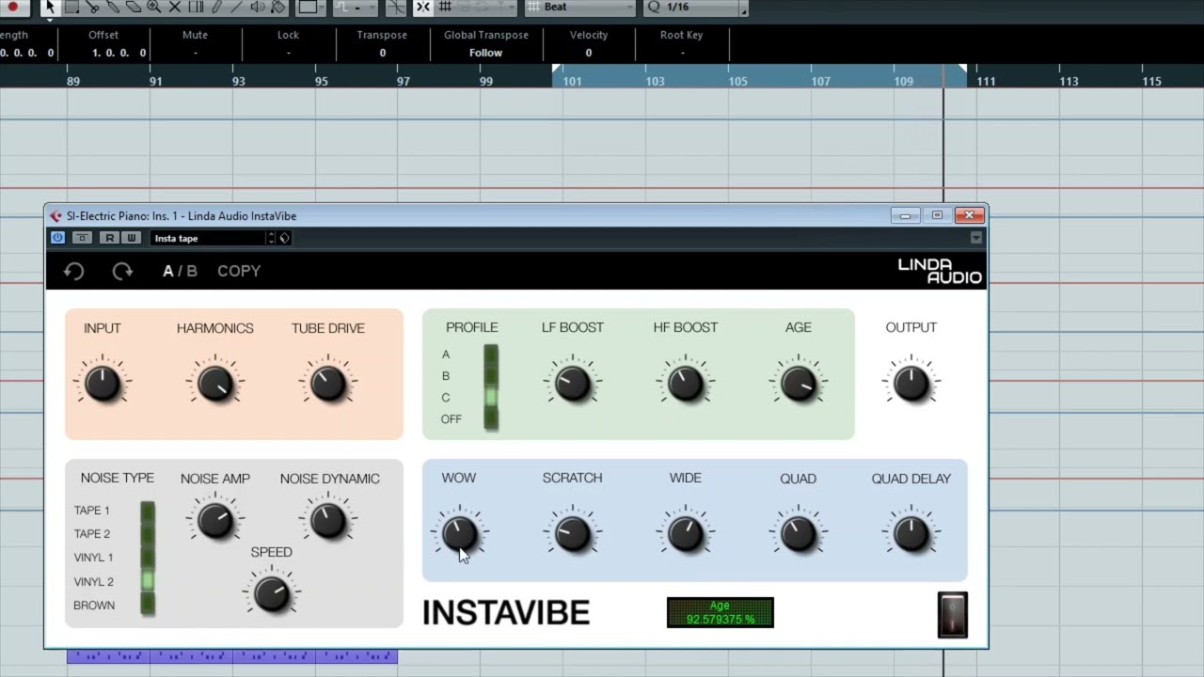Click the Record button in the Cubase toolbar
1204x677 pixels.
[13, 7]
